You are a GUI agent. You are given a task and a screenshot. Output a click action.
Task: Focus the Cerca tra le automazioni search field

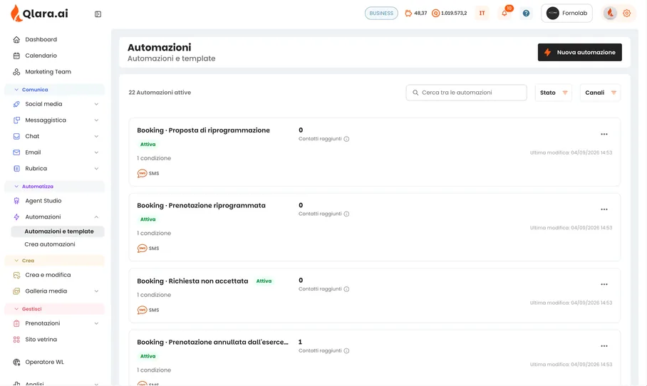[x=466, y=93]
